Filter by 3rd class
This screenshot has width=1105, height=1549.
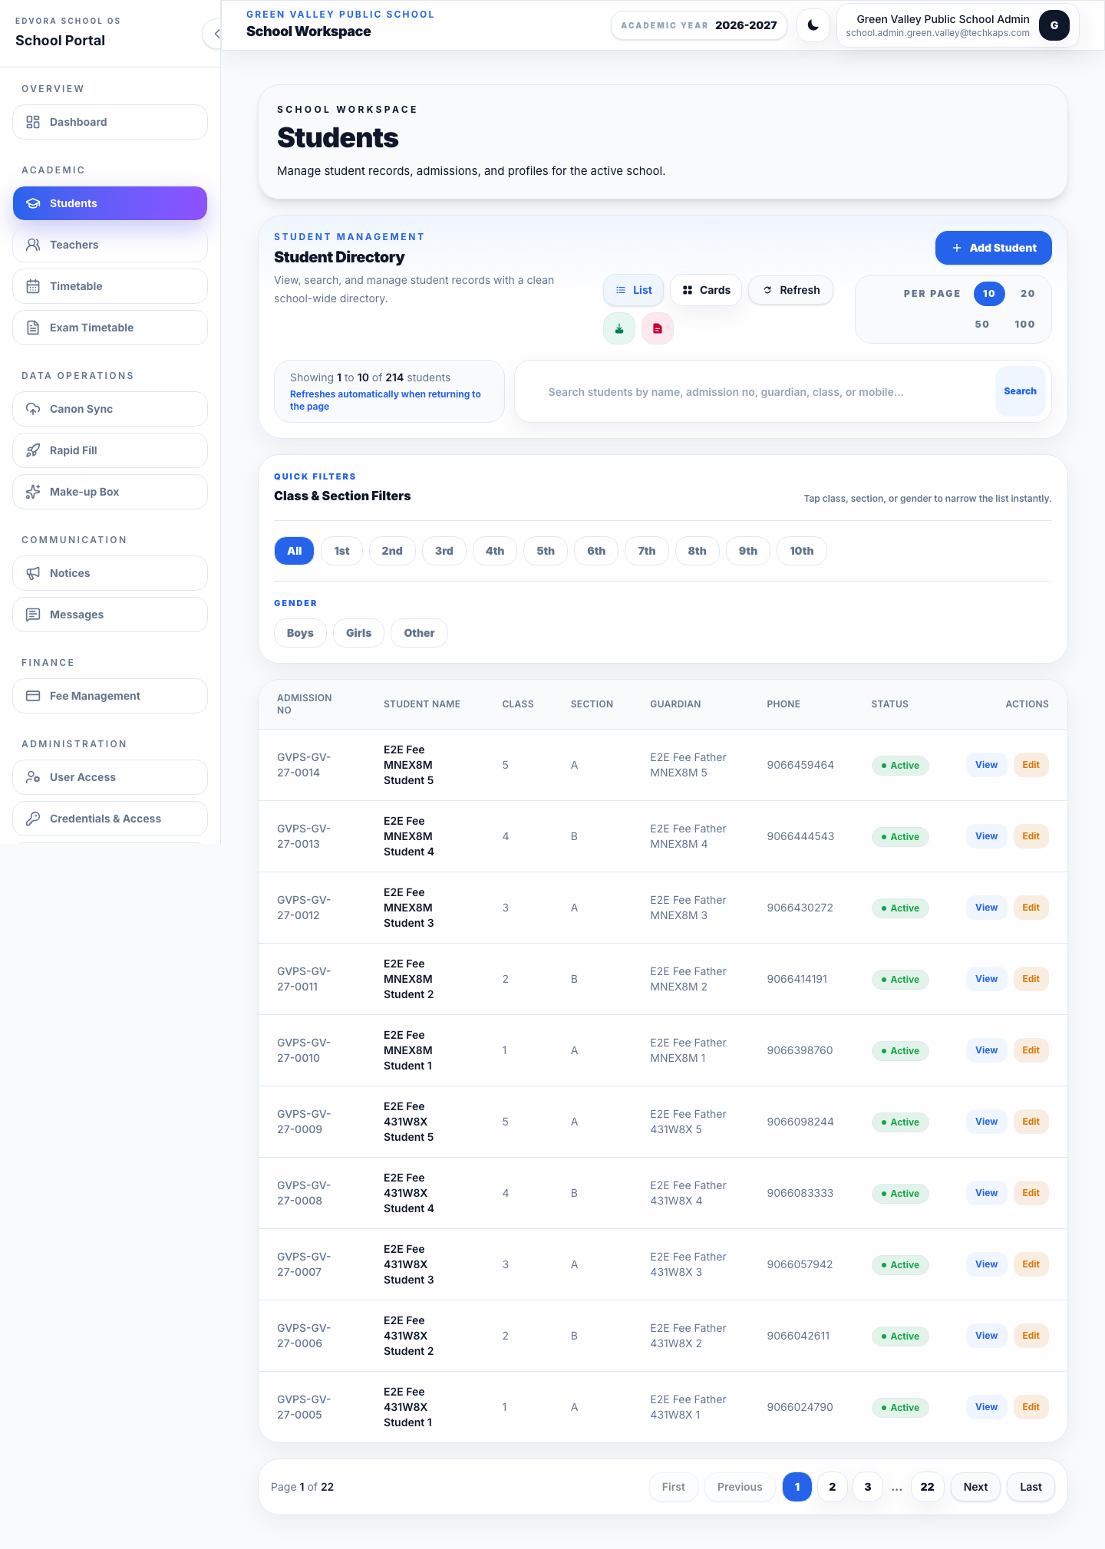(x=444, y=551)
